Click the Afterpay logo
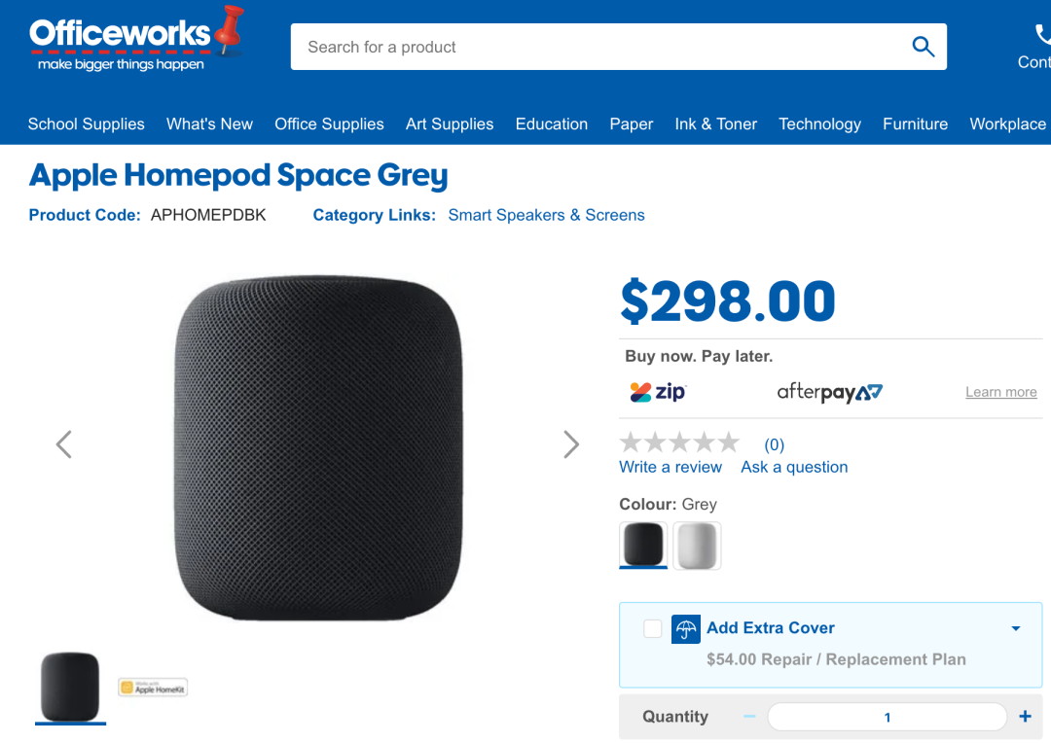1051x743 pixels. 830,392
